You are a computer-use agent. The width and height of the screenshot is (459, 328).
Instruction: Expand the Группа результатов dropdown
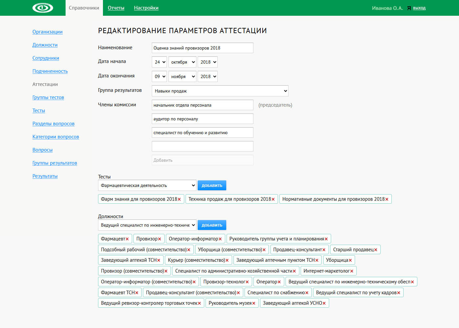pyautogui.click(x=220, y=91)
